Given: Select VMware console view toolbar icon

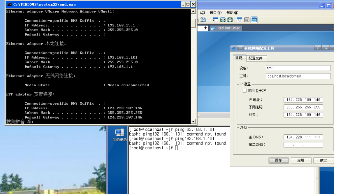Looking at the screenshot, I should pos(254,20).
